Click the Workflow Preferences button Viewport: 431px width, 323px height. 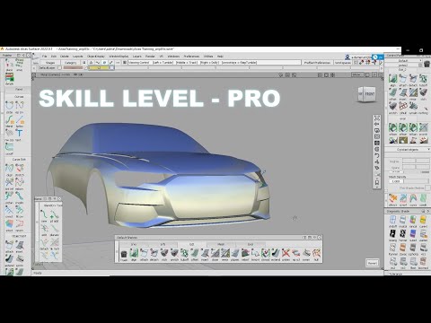pos(317,63)
